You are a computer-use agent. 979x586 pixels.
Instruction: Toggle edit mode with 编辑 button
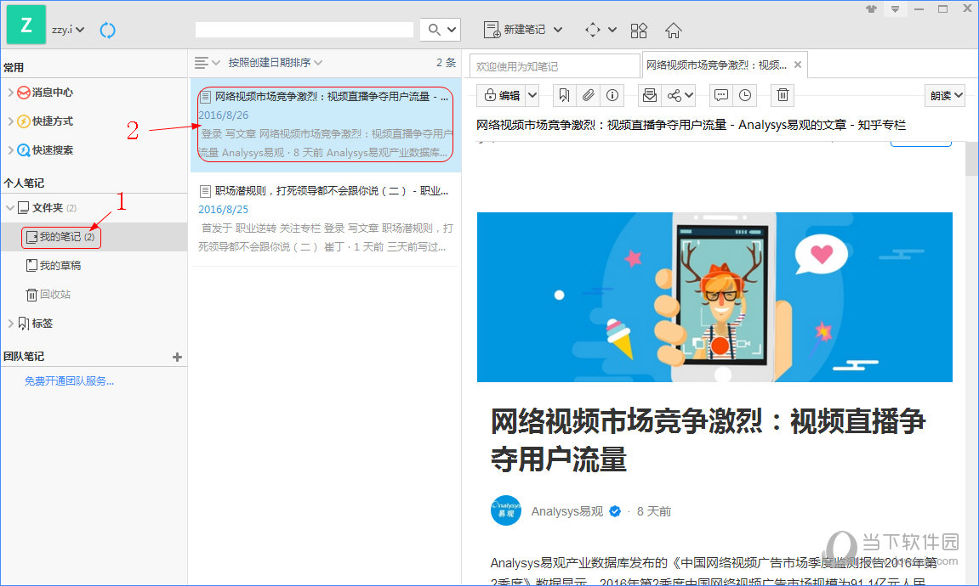504,95
